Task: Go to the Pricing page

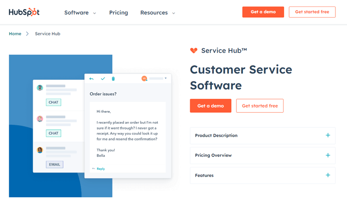Action: 118,12
